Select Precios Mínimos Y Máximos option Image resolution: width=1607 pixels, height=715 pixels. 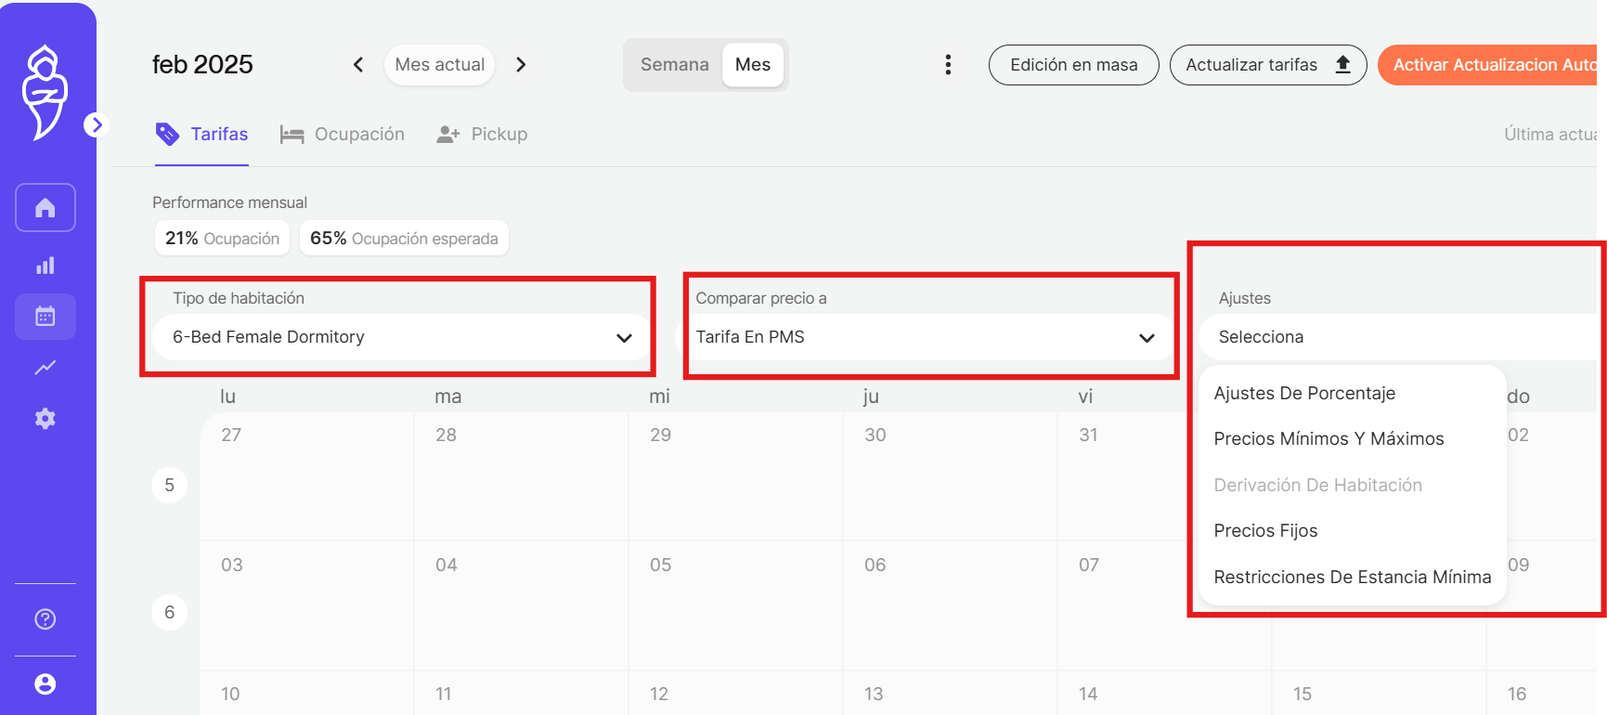point(1328,438)
